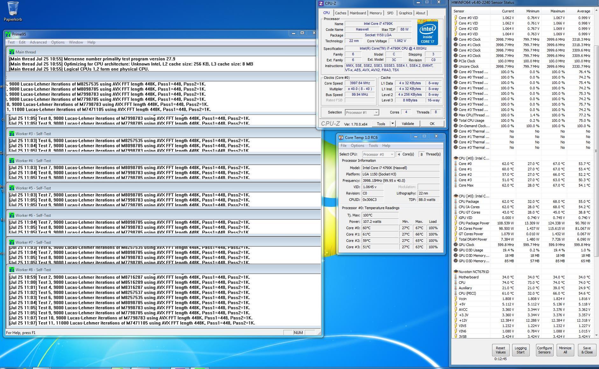The image size is (599, 369).
Task: Click the CPU-Z title bar icon
Action: 321,3
